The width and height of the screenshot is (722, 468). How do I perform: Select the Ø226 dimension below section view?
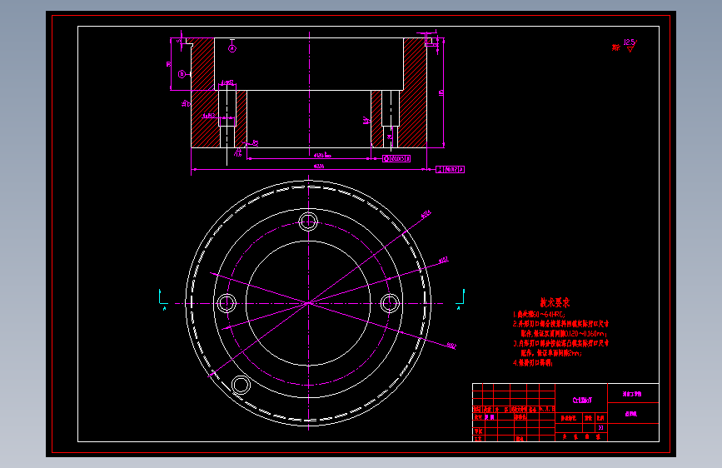tap(319, 167)
